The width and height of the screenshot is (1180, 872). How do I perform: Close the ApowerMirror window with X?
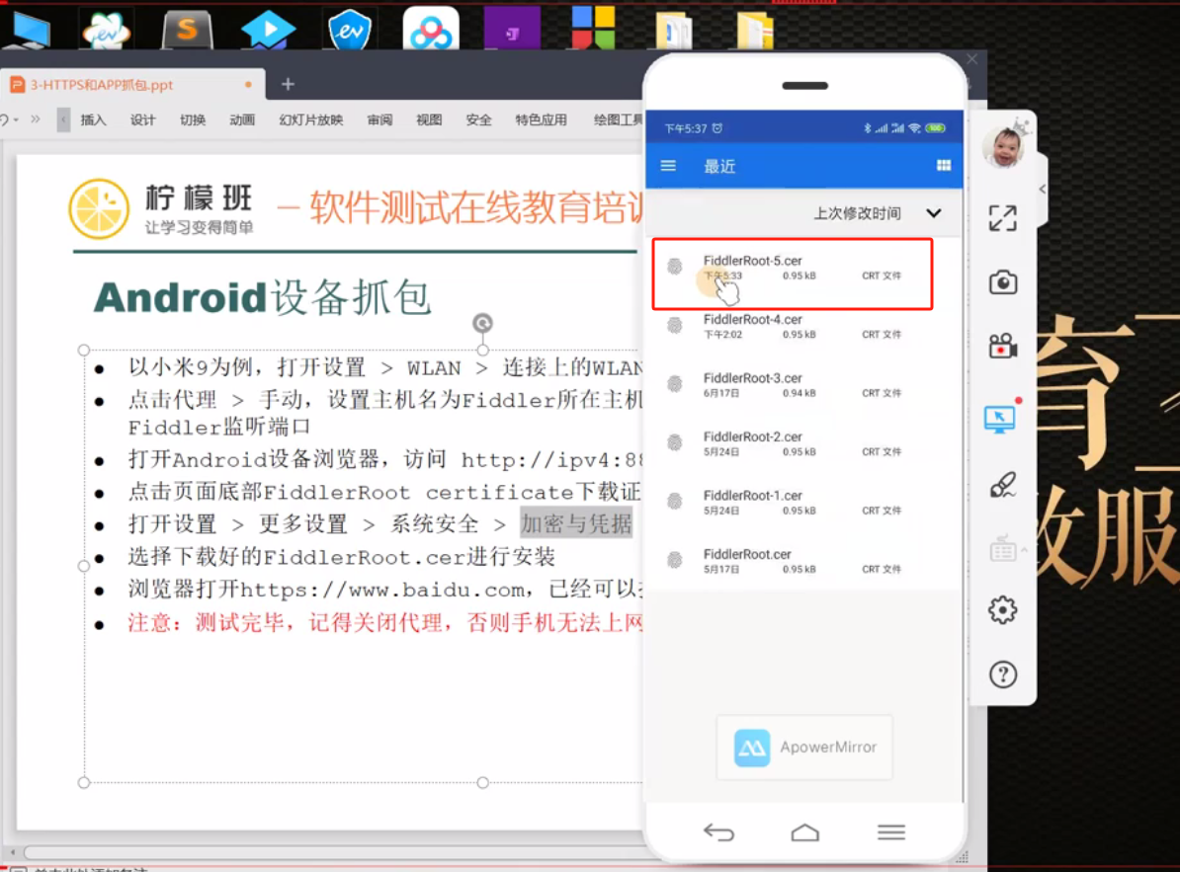click(972, 59)
